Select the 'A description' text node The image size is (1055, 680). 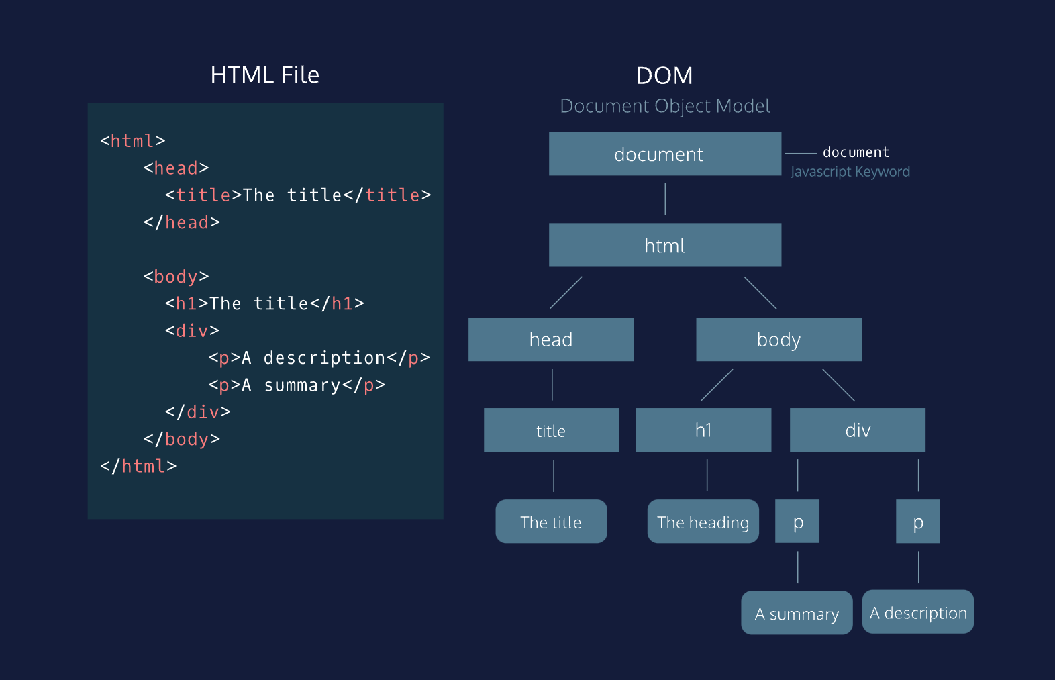(918, 612)
